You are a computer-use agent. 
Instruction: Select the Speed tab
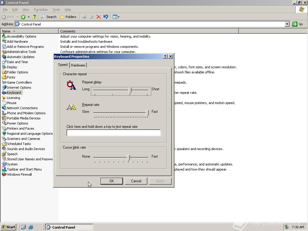(63, 65)
